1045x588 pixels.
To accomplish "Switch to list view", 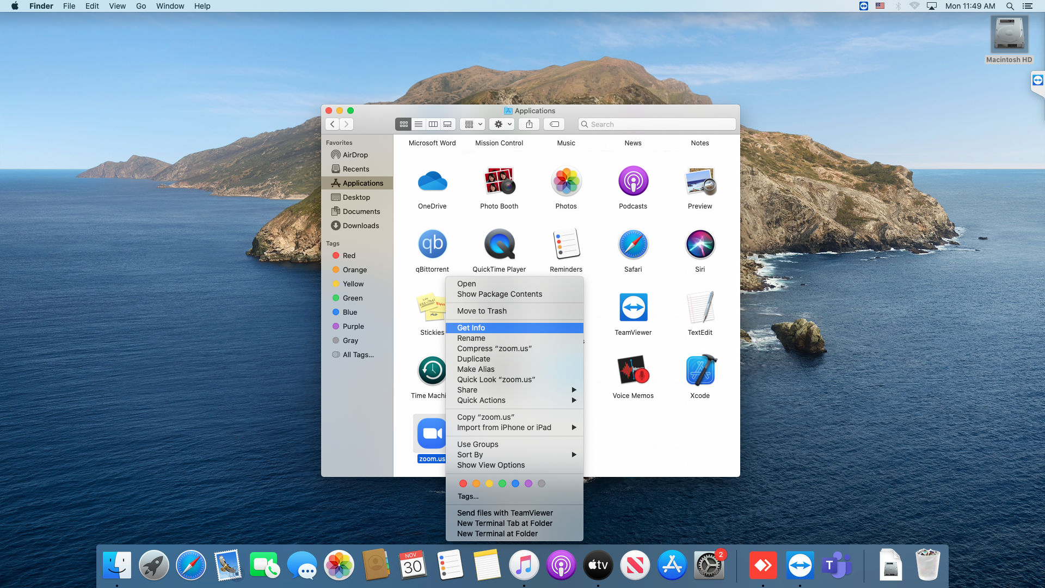I will pyautogui.click(x=419, y=124).
